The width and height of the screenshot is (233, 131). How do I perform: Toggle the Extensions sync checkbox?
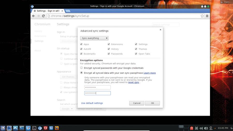[x=109, y=44]
